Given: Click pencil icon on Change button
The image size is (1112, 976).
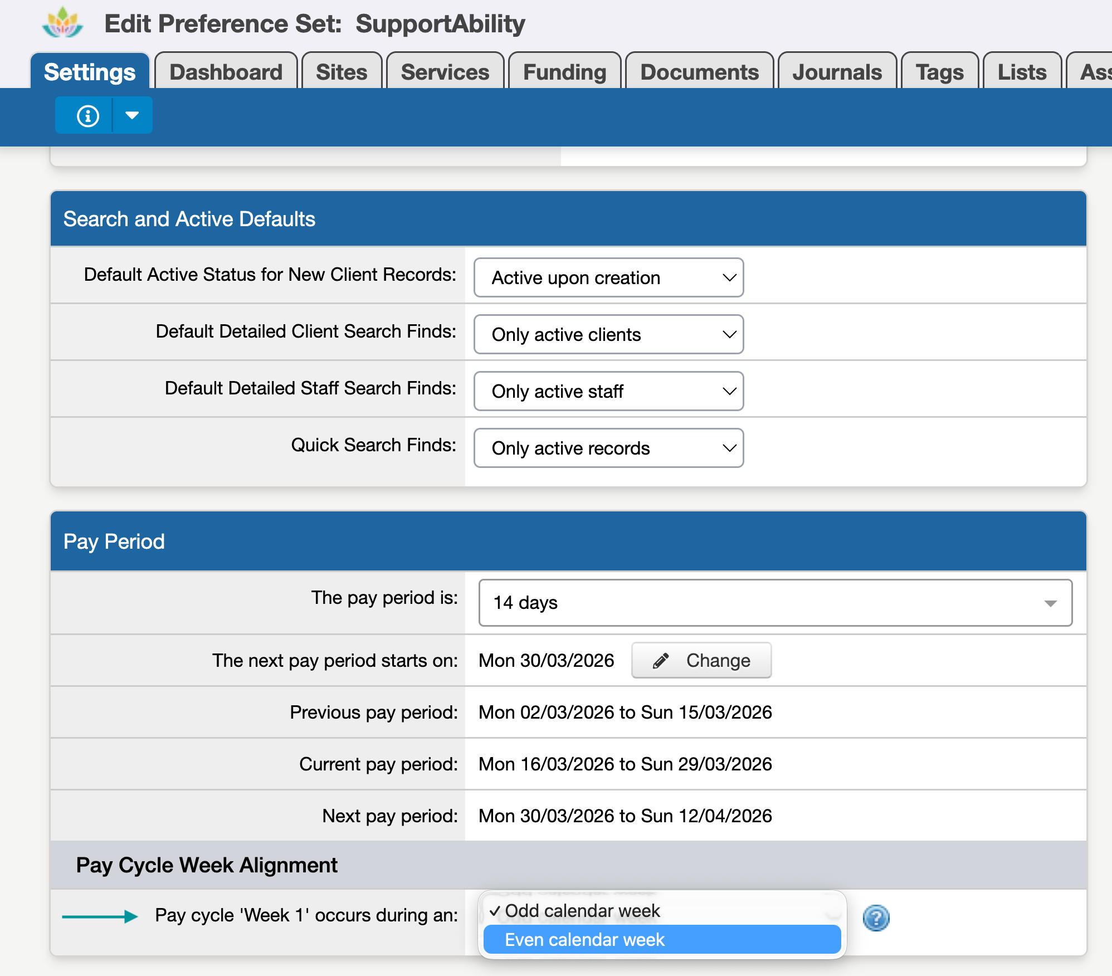Looking at the screenshot, I should click(661, 661).
